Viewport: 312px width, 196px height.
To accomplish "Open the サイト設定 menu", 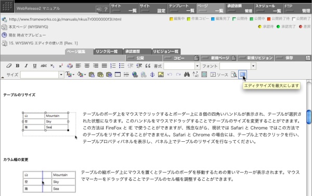I will (153, 8).
